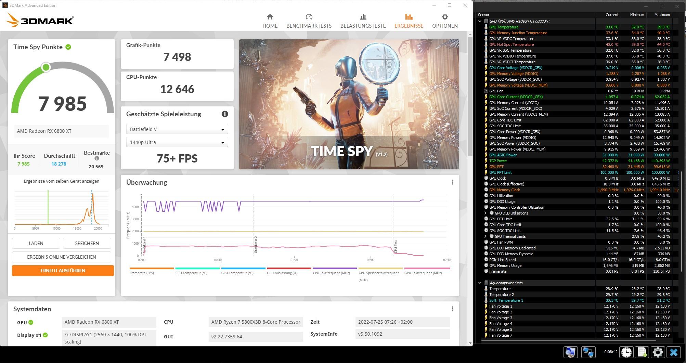This screenshot has height=363, width=686.
Task: Click the thermometer icon of GPU Hot Spot Temperature
Action: (x=486, y=44)
